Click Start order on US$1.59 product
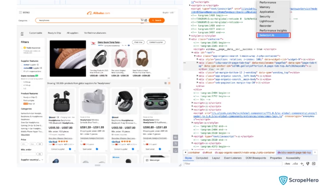The height and width of the screenshot is (194, 330). [87, 149]
